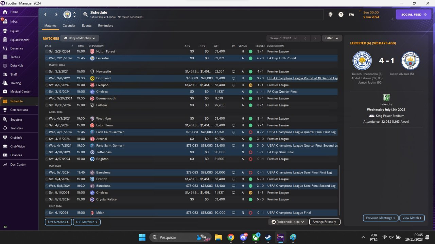Click the Schedule search field

[x=202, y=15]
